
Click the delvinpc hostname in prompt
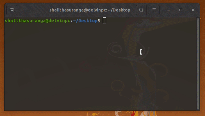point(60,21)
